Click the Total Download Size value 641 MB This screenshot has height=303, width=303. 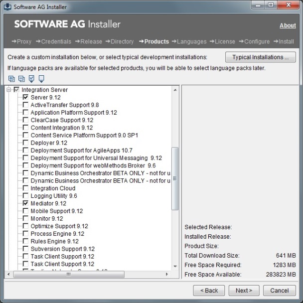(x=286, y=256)
